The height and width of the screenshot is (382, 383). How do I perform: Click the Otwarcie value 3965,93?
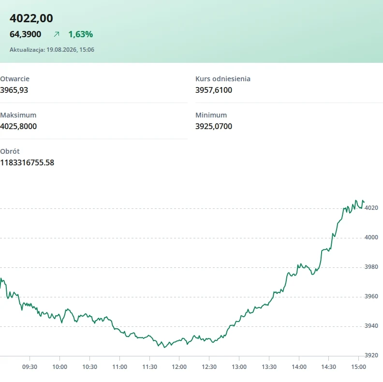click(x=14, y=90)
